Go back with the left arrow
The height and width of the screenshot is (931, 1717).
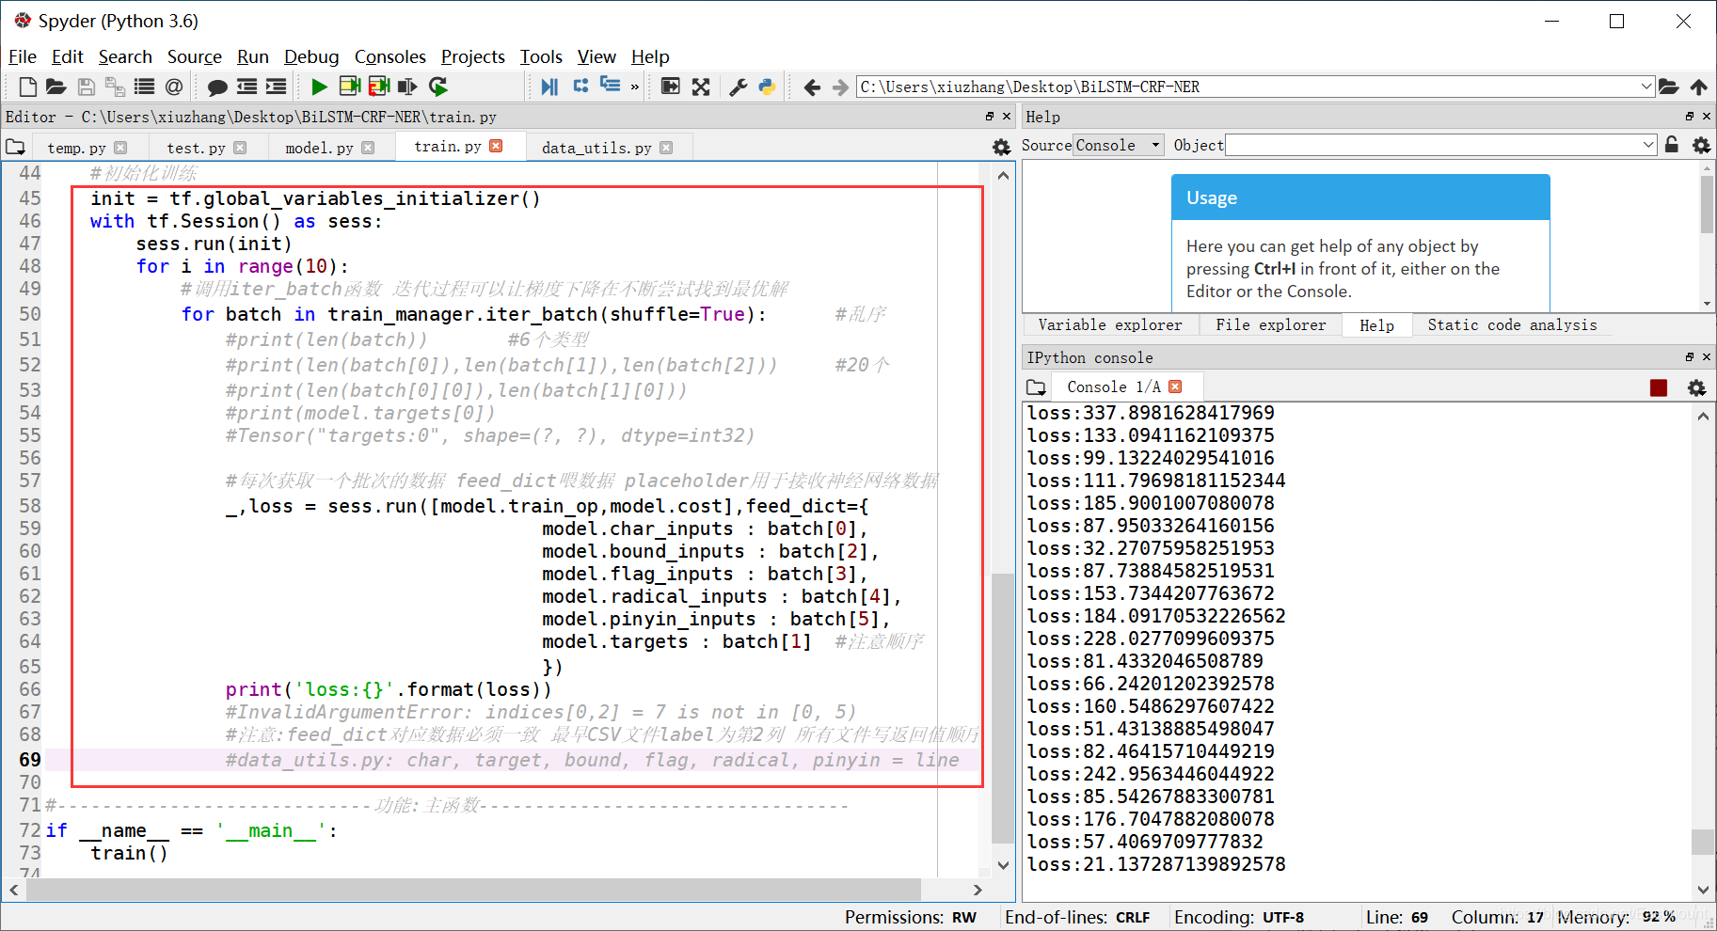click(812, 87)
